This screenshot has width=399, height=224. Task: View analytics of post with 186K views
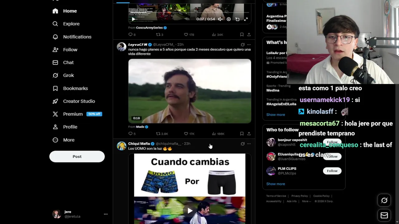click(218, 134)
